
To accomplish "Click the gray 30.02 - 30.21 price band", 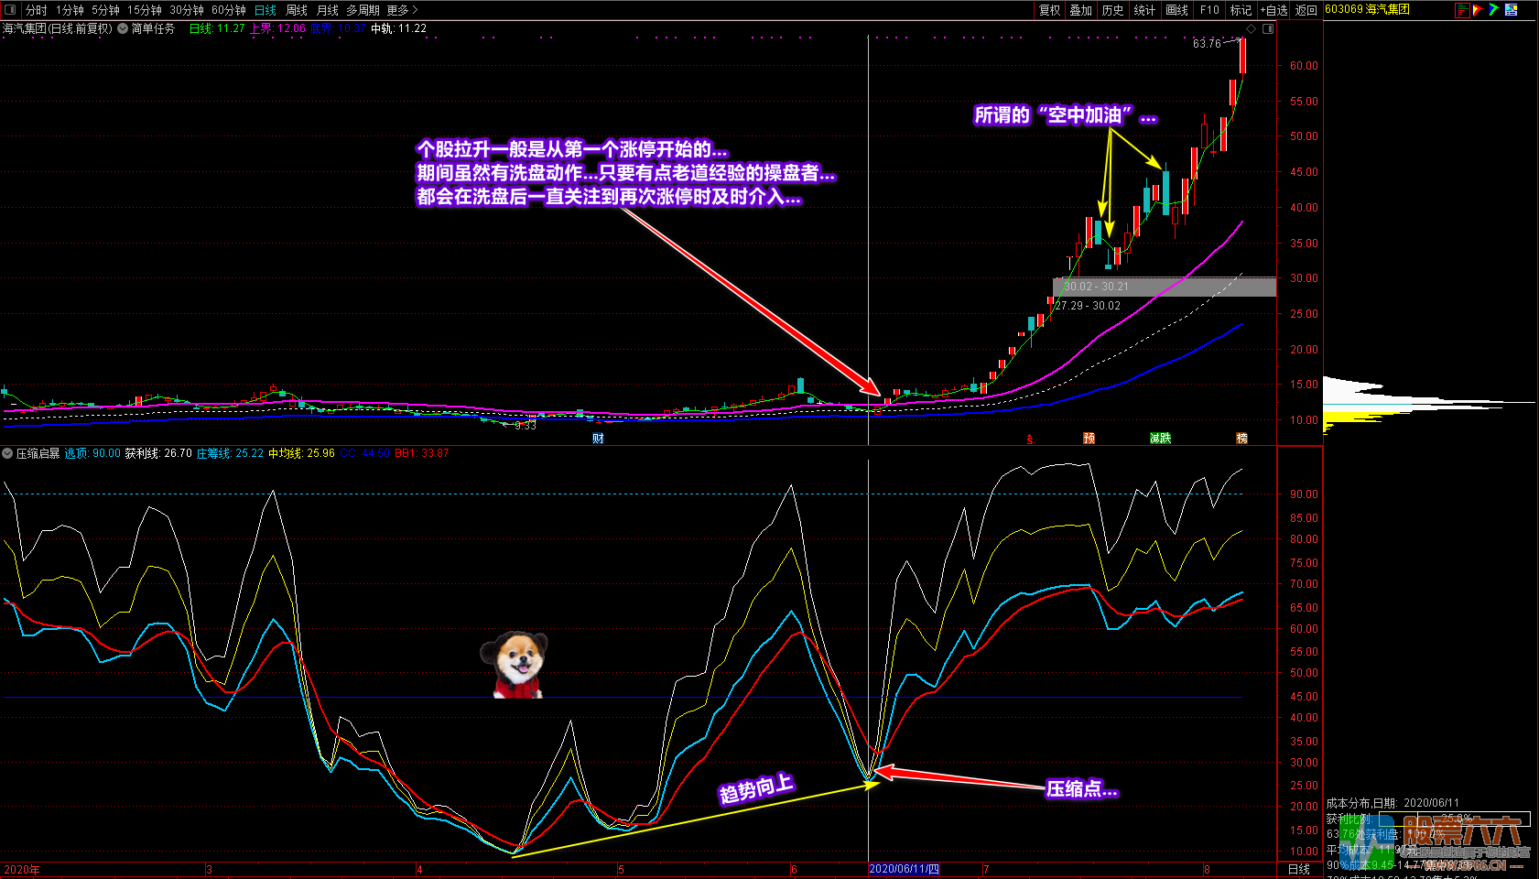I will pos(1165,287).
